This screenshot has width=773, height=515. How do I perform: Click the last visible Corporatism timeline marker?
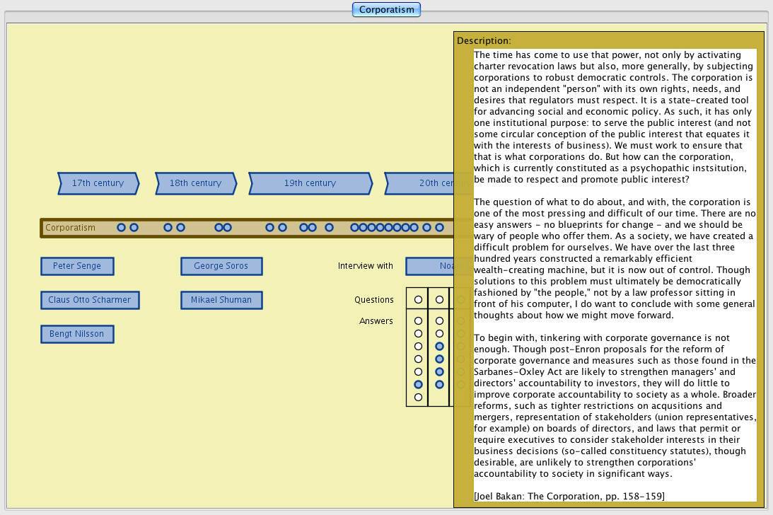(439, 228)
